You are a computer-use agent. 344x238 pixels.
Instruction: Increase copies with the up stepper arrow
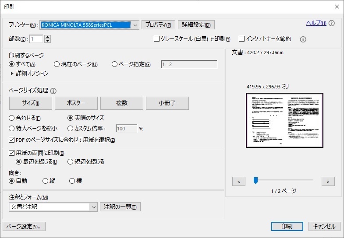point(48,37)
